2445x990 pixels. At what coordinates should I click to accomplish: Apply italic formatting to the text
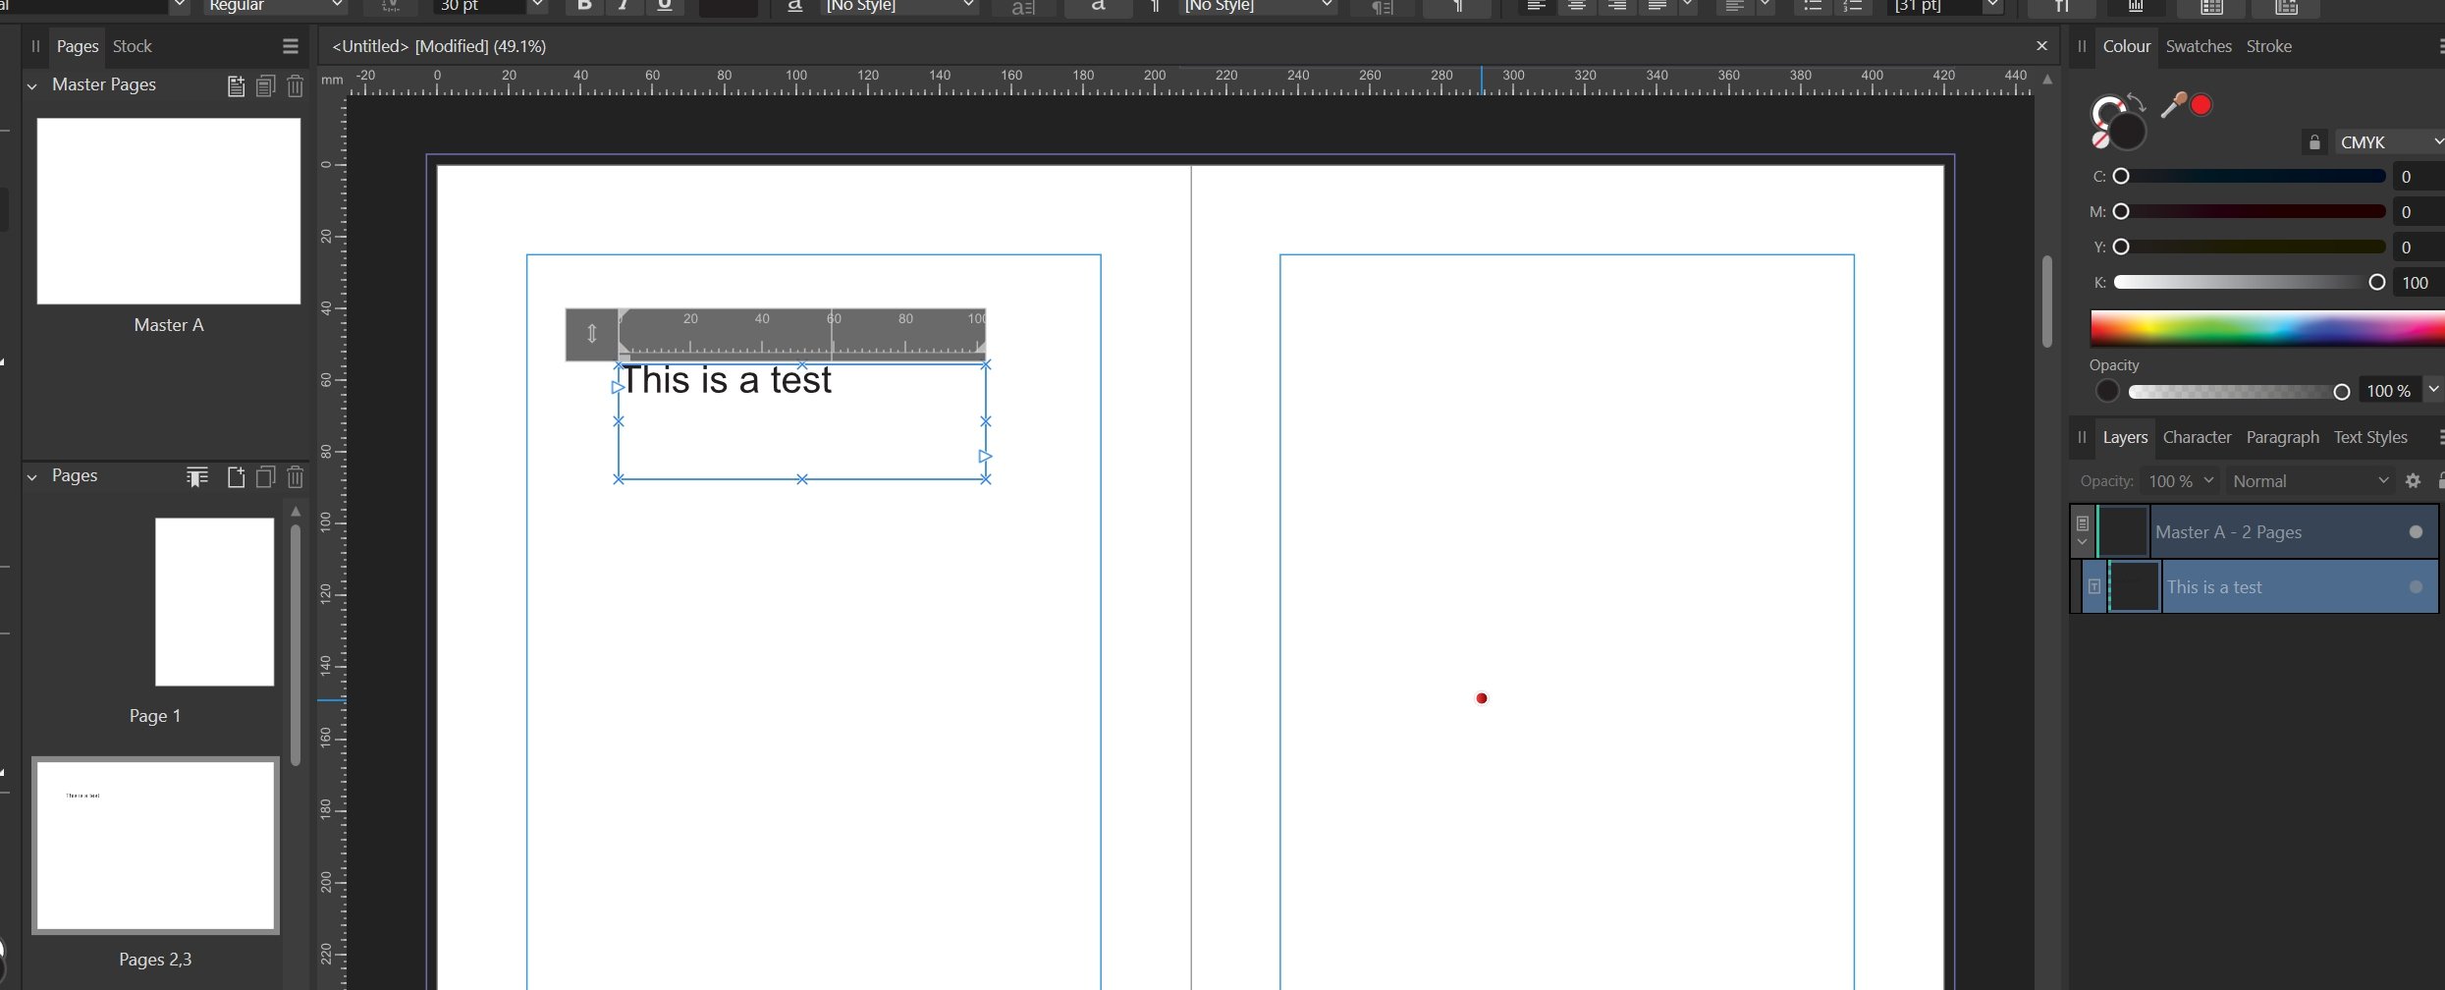[x=624, y=5]
